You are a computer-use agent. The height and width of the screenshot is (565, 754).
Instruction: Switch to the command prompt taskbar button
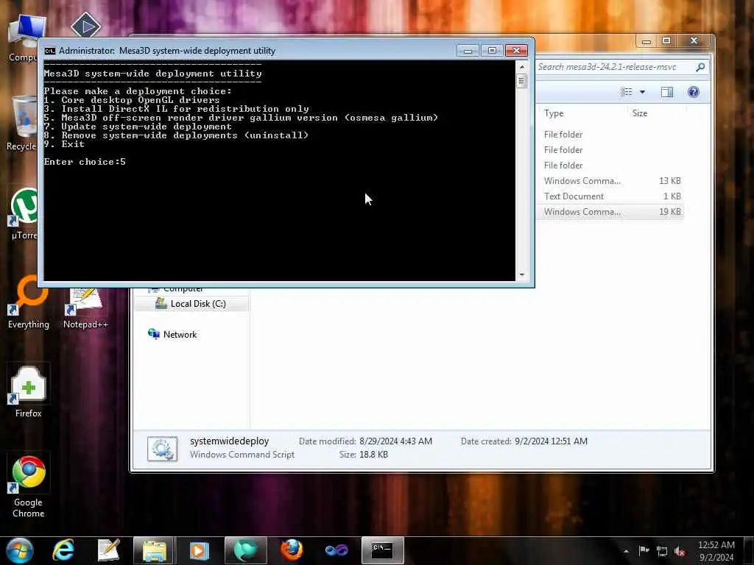(382, 550)
